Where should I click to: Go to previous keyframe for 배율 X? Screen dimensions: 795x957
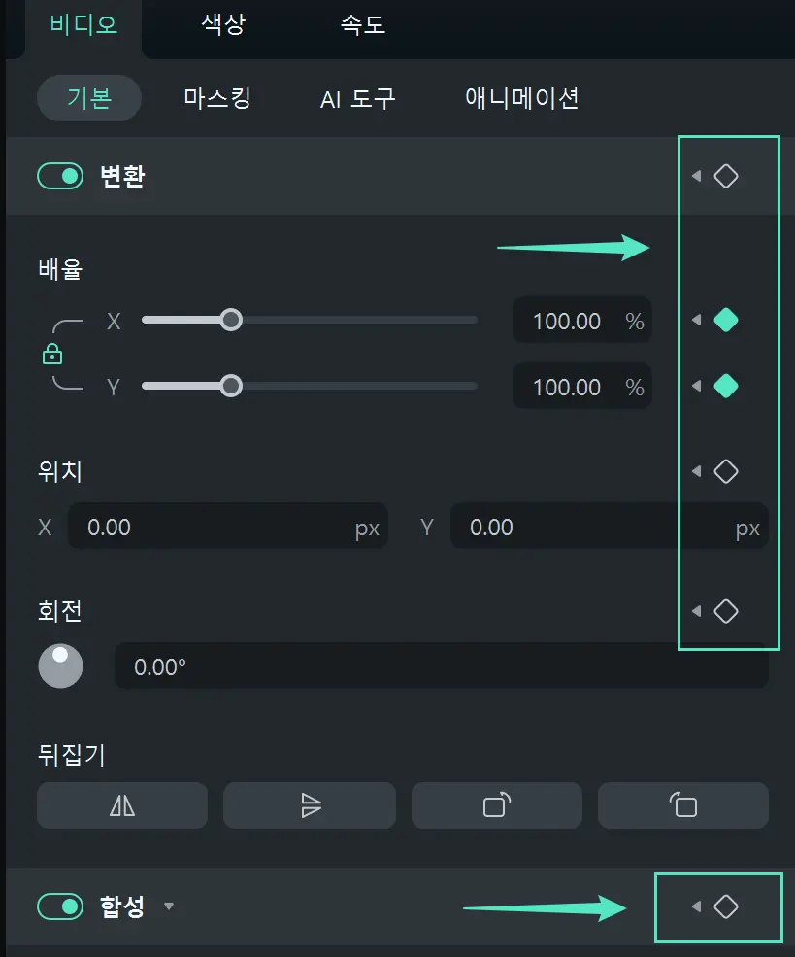click(x=696, y=320)
